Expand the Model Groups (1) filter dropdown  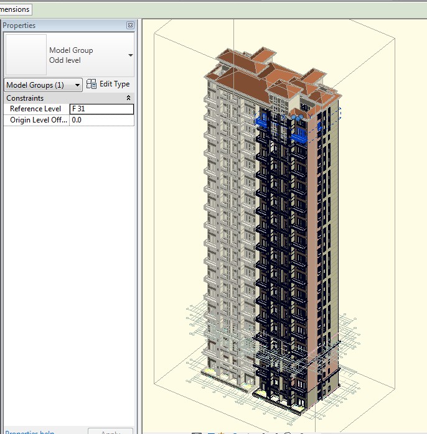[x=43, y=85]
